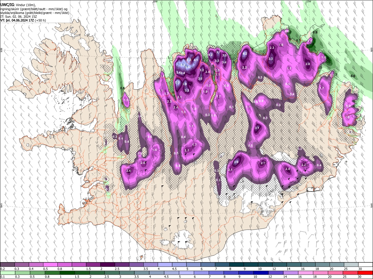Pick the 6 swatch in the upper snow legend
Screen dimensions: 373x279
click(208, 265)
